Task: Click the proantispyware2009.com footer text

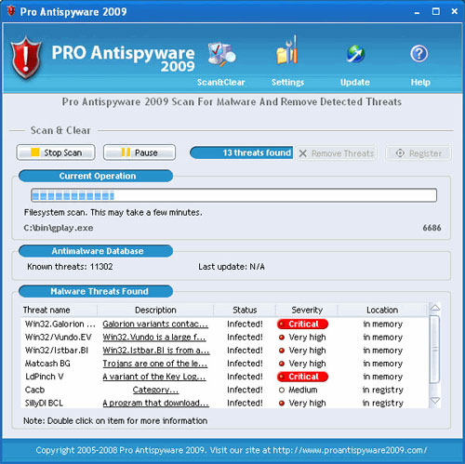Action: (x=350, y=450)
